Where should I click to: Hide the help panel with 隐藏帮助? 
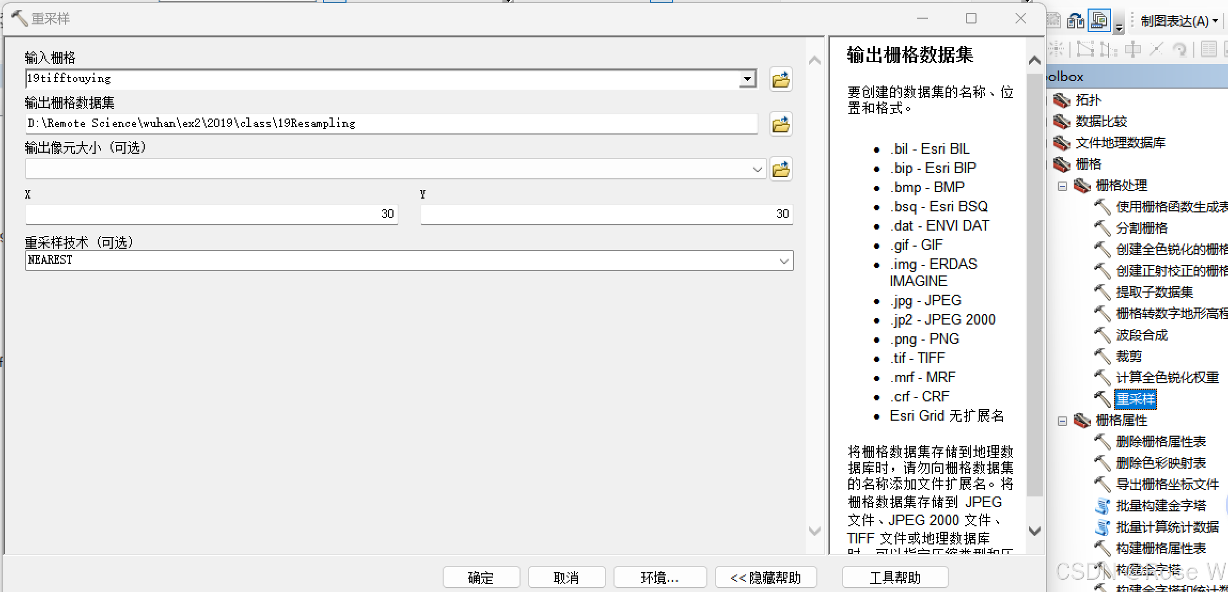pos(766,577)
